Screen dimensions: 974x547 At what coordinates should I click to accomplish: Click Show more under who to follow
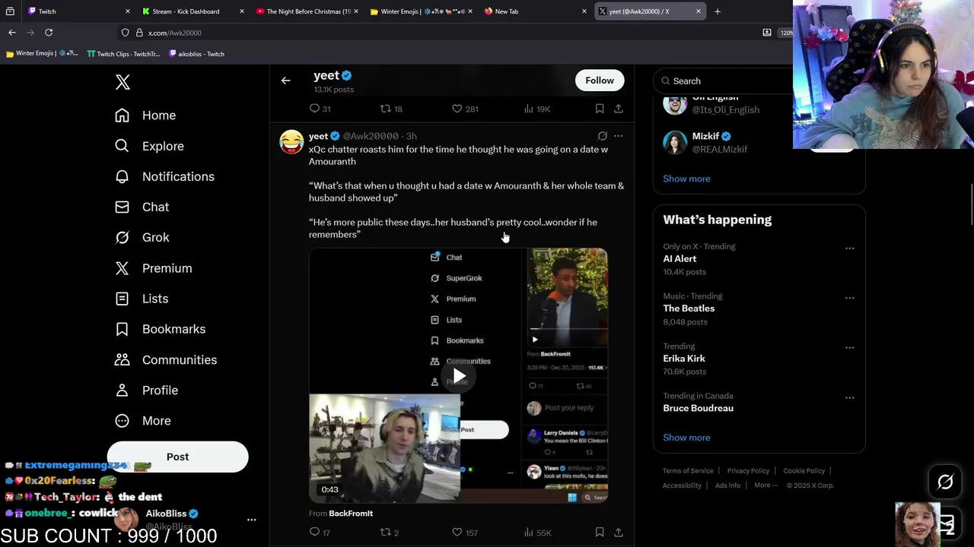[x=686, y=179]
